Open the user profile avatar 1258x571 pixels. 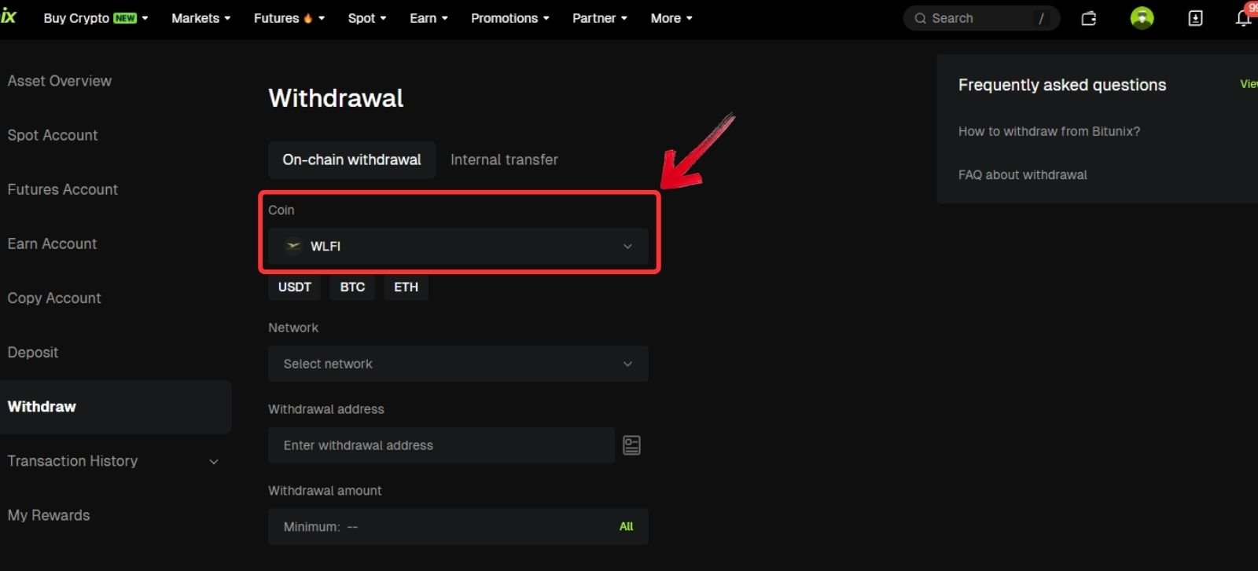tap(1142, 18)
